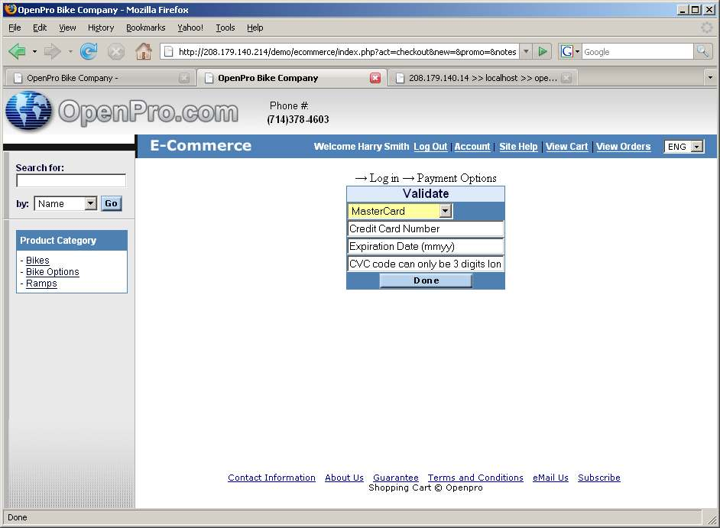This screenshot has width=720, height=528.
Task: Click the Done button in Validate form
Action: click(426, 280)
